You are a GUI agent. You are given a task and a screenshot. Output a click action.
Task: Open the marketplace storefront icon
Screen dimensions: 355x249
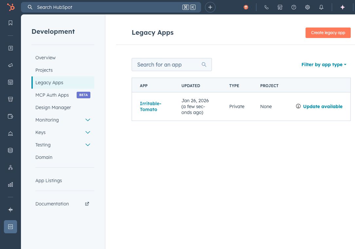pyautogui.click(x=280, y=7)
